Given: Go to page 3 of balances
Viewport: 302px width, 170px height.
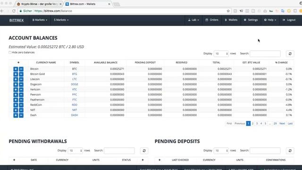Looking at the screenshot, I should click(x=257, y=124).
